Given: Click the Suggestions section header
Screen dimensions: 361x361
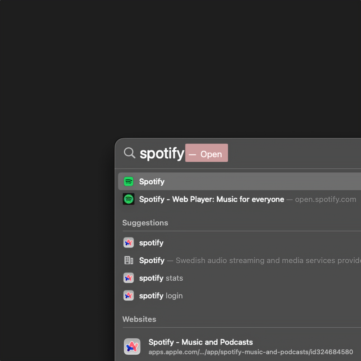Looking at the screenshot, I should 145,223.
